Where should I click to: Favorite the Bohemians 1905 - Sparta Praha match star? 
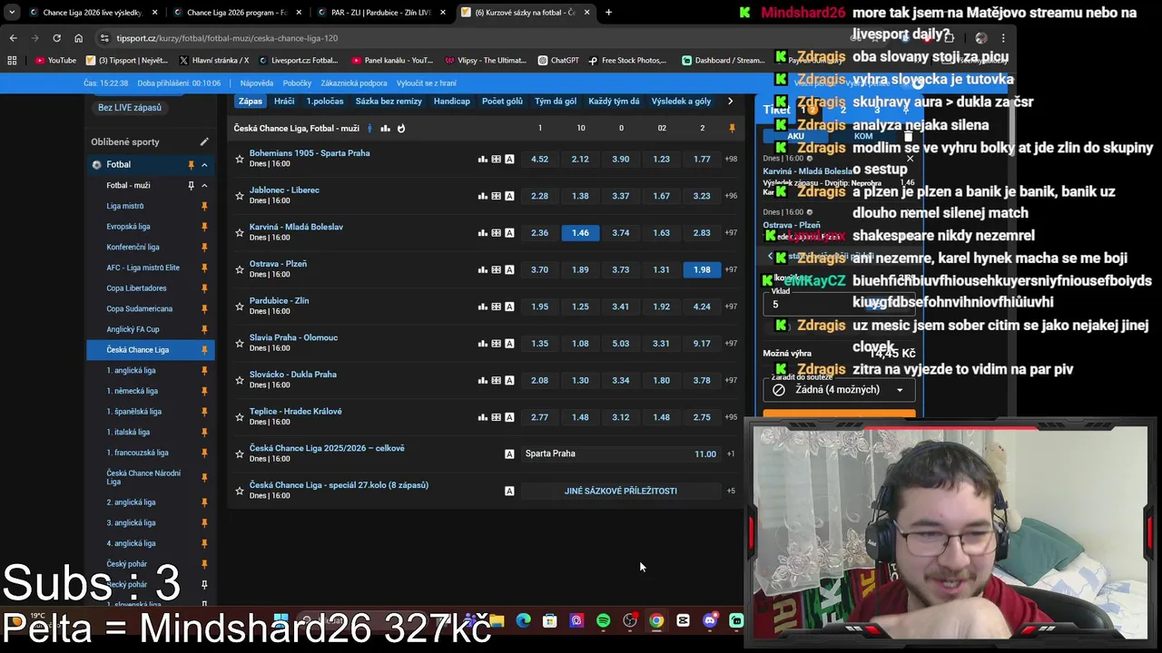(x=240, y=159)
